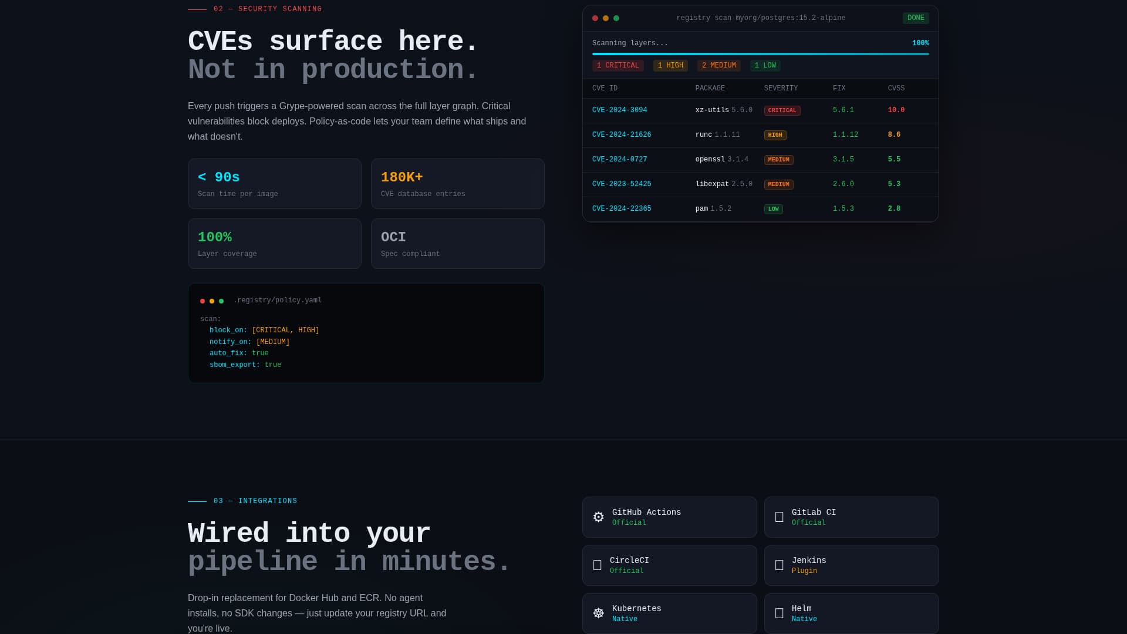Viewport: 1127px width, 634px height.
Task: Open the GitHub Actions integration card
Action: pos(669,517)
